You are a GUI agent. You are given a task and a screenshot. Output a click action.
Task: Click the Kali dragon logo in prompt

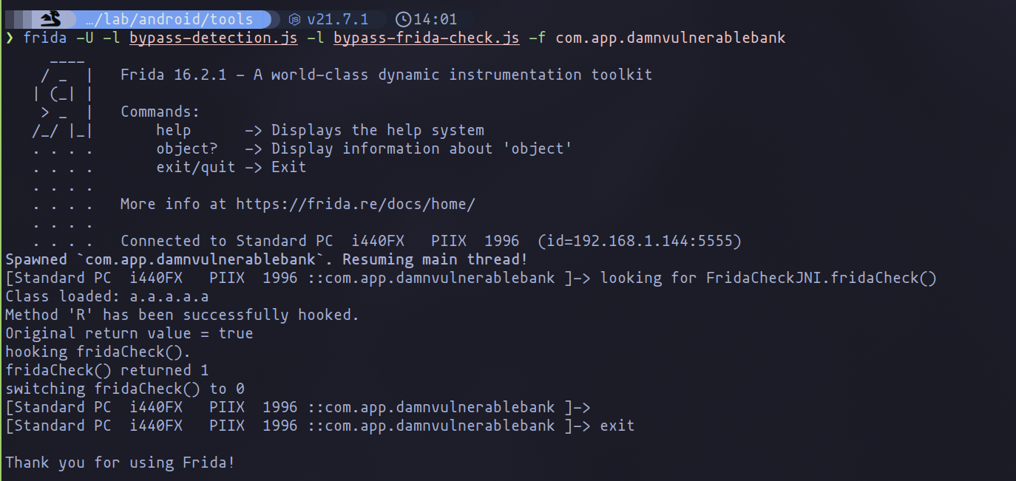[50, 18]
